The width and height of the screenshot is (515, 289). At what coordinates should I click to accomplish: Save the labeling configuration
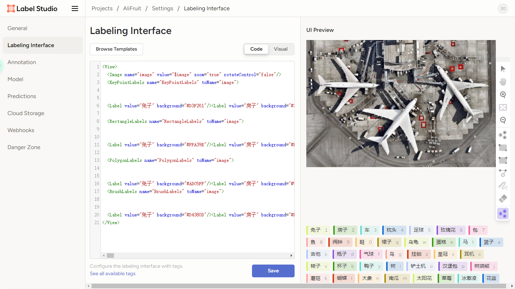(273, 271)
